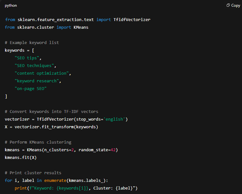Viewport: 242px width, 194px height.
Task: Click the TfidfVectorizer import name
Action: click(x=131, y=19)
